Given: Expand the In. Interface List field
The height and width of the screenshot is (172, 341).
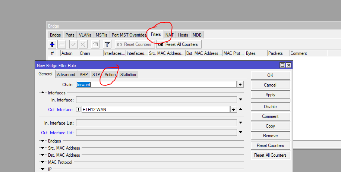Looking at the screenshot, I should point(240,123).
